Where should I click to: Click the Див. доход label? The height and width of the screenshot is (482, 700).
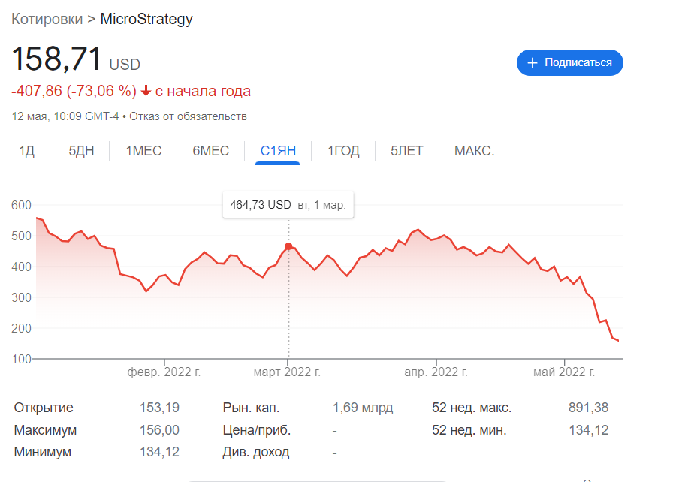256,452
